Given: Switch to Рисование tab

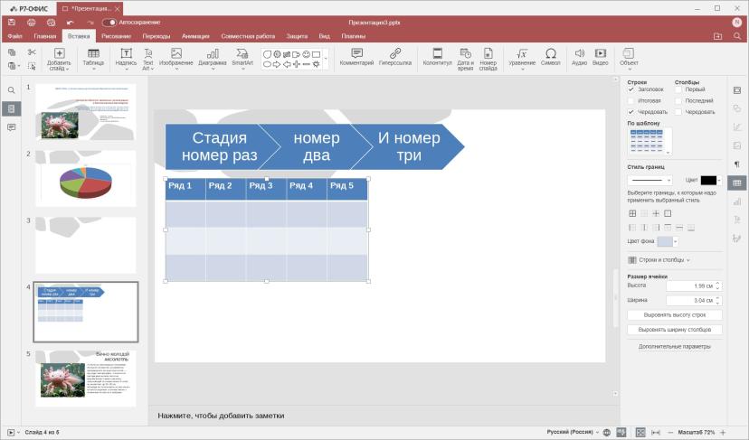Looking at the screenshot, I should point(116,36).
